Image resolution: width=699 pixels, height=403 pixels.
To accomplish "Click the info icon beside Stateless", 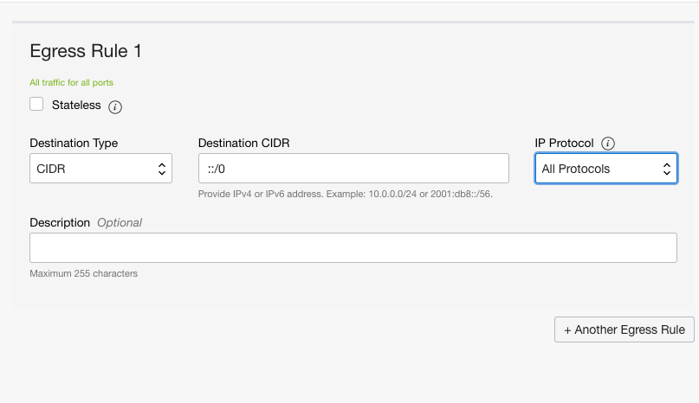I will click(115, 107).
